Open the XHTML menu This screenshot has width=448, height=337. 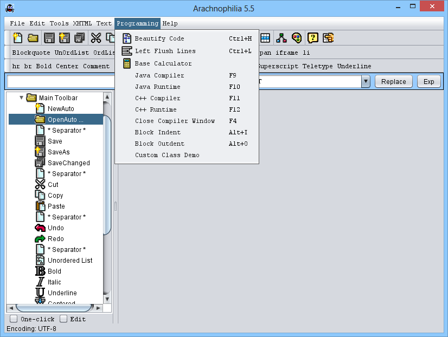82,23
